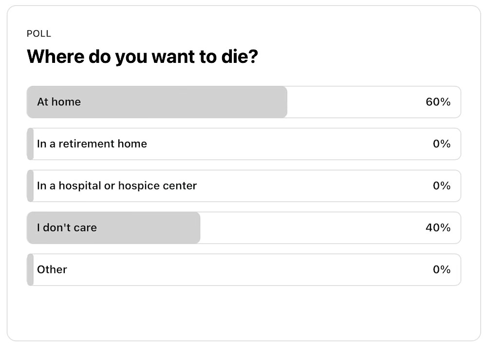
Task: Click the 'I don't care' label text
Action: click(66, 228)
